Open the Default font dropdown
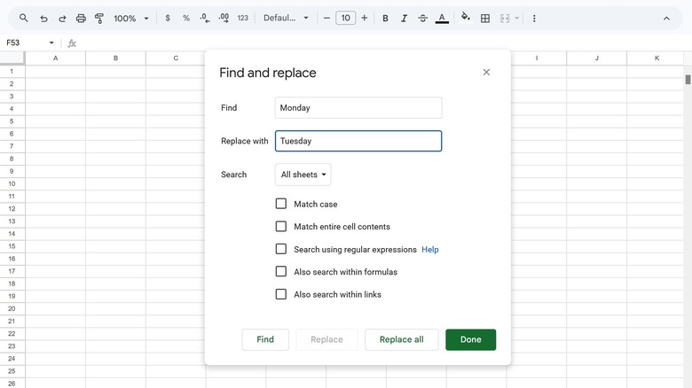Image resolution: width=692 pixels, height=388 pixels. pyautogui.click(x=286, y=18)
